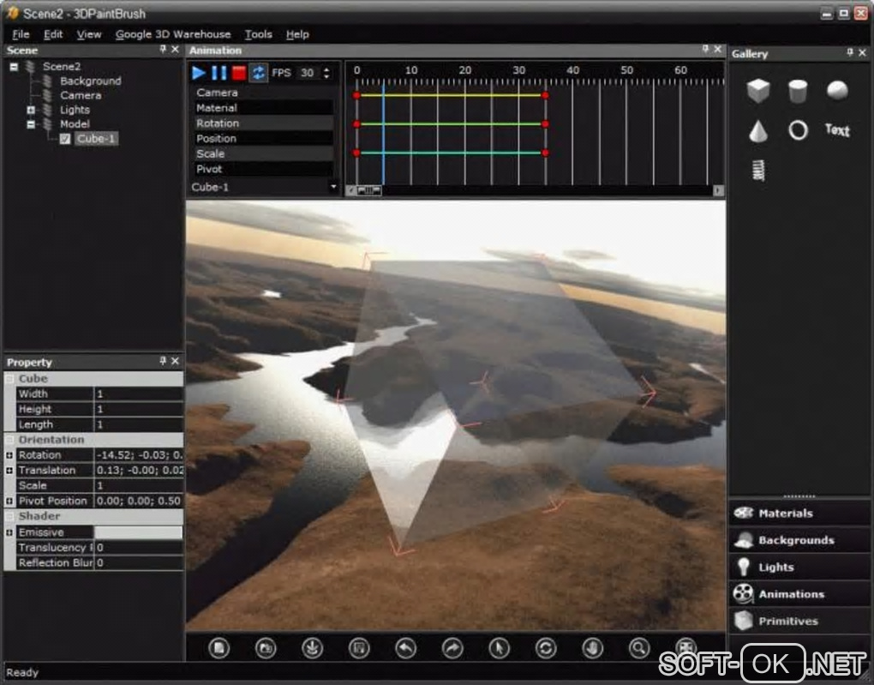Image resolution: width=874 pixels, height=685 pixels.
Task: Click the new scene icon in bottom toolbar
Action: click(x=219, y=648)
